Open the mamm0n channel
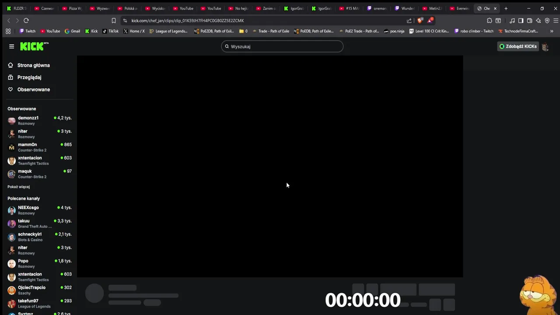Image resolution: width=560 pixels, height=315 pixels. 39,147
